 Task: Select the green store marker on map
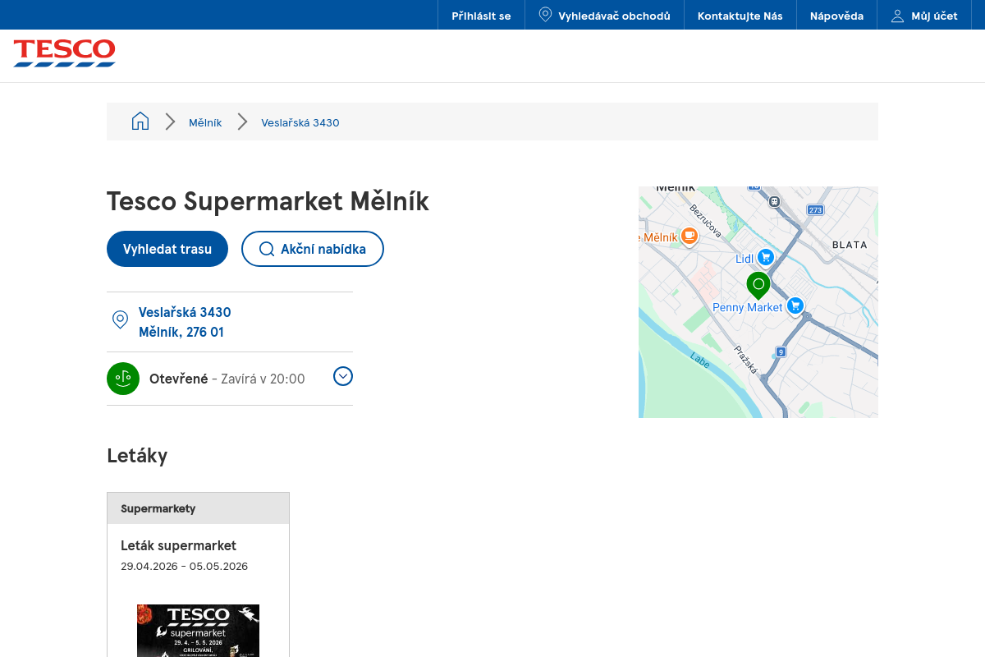point(758,285)
